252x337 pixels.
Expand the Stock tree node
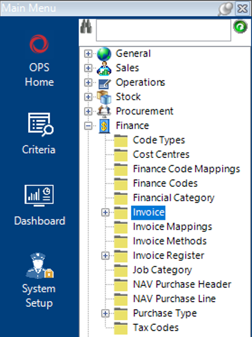click(x=88, y=97)
